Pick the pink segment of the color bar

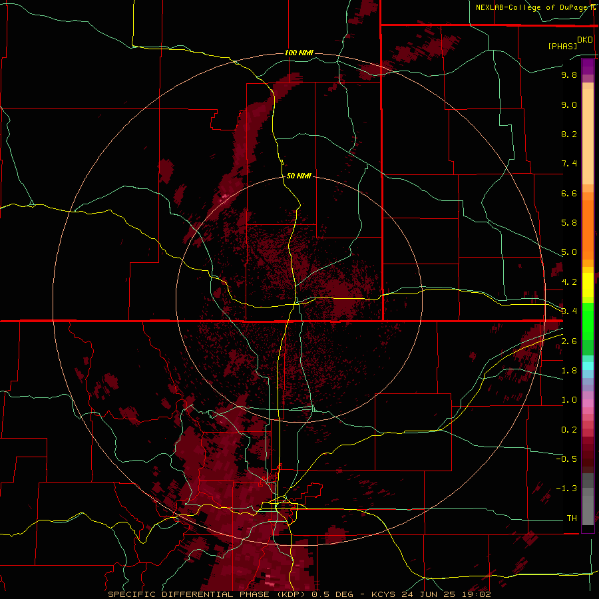coord(588,403)
